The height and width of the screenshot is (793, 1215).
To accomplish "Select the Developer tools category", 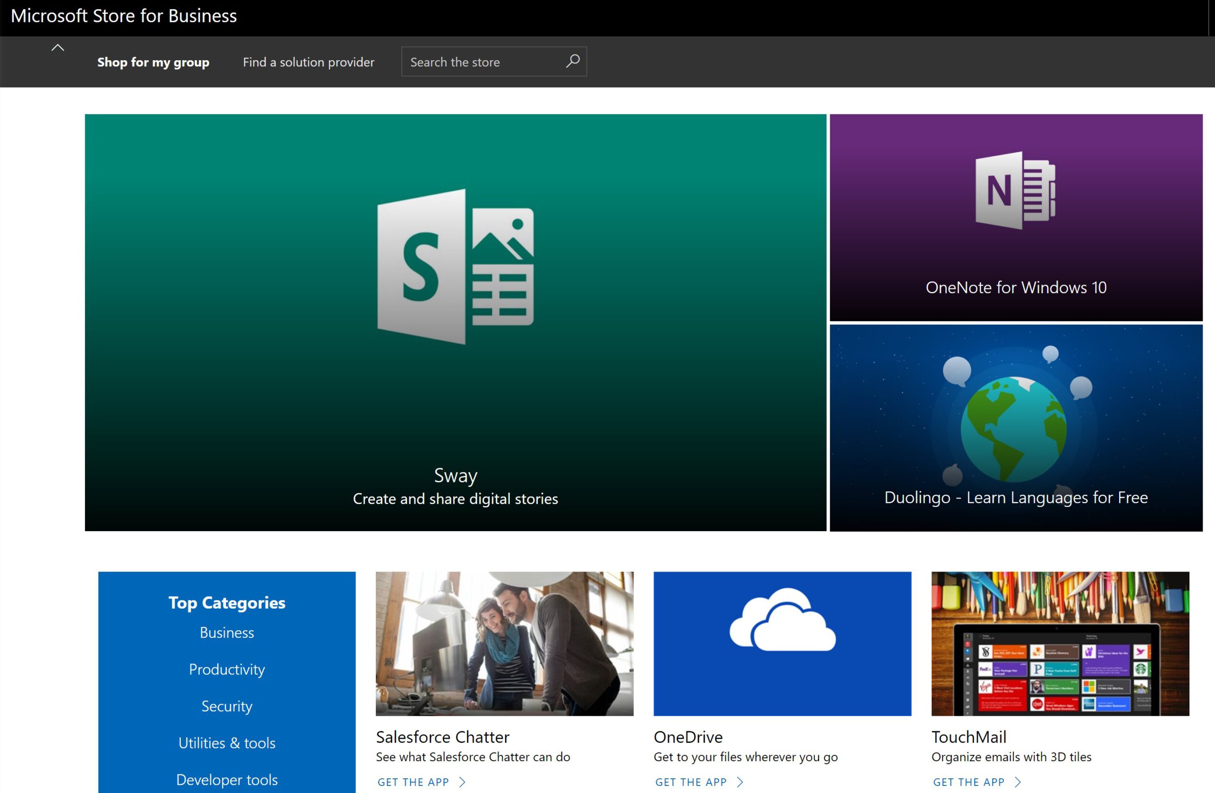I will pos(227,780).
